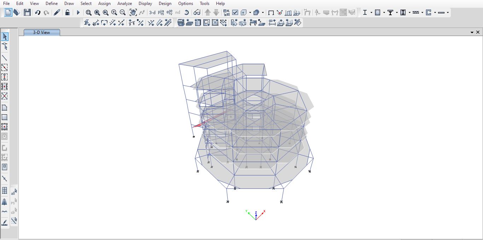Click Restore Full View magnifier

pyautogui.click(x=97, y=13)
